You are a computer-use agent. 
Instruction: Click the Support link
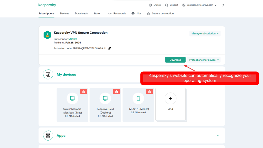pos(174,5)
